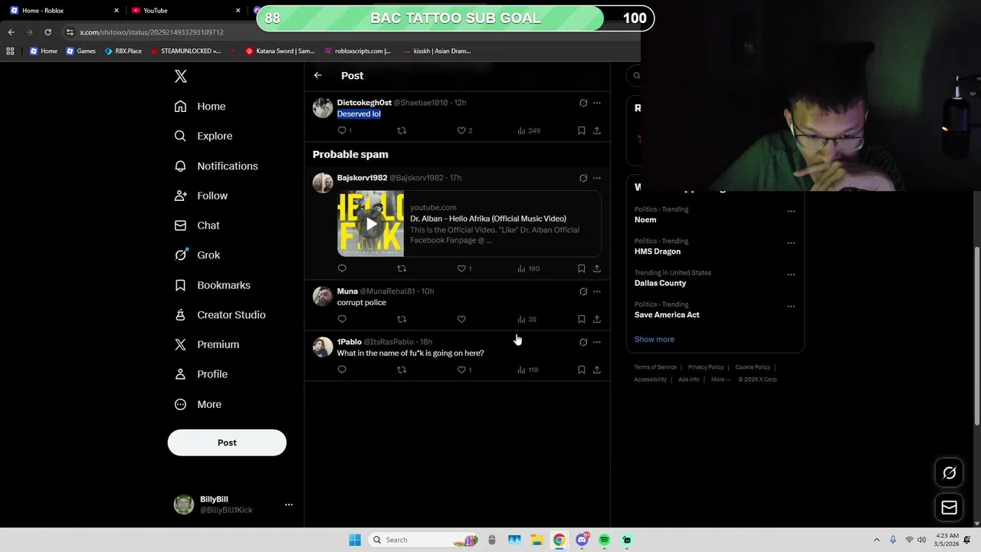Open Creator Studio in the sidebar
Viewport: 981px width, 552px height.
[220, 315]
